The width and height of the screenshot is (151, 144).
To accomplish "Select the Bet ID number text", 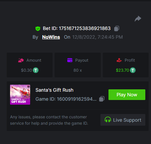I will pyautogui.click(x=85, y=28).
